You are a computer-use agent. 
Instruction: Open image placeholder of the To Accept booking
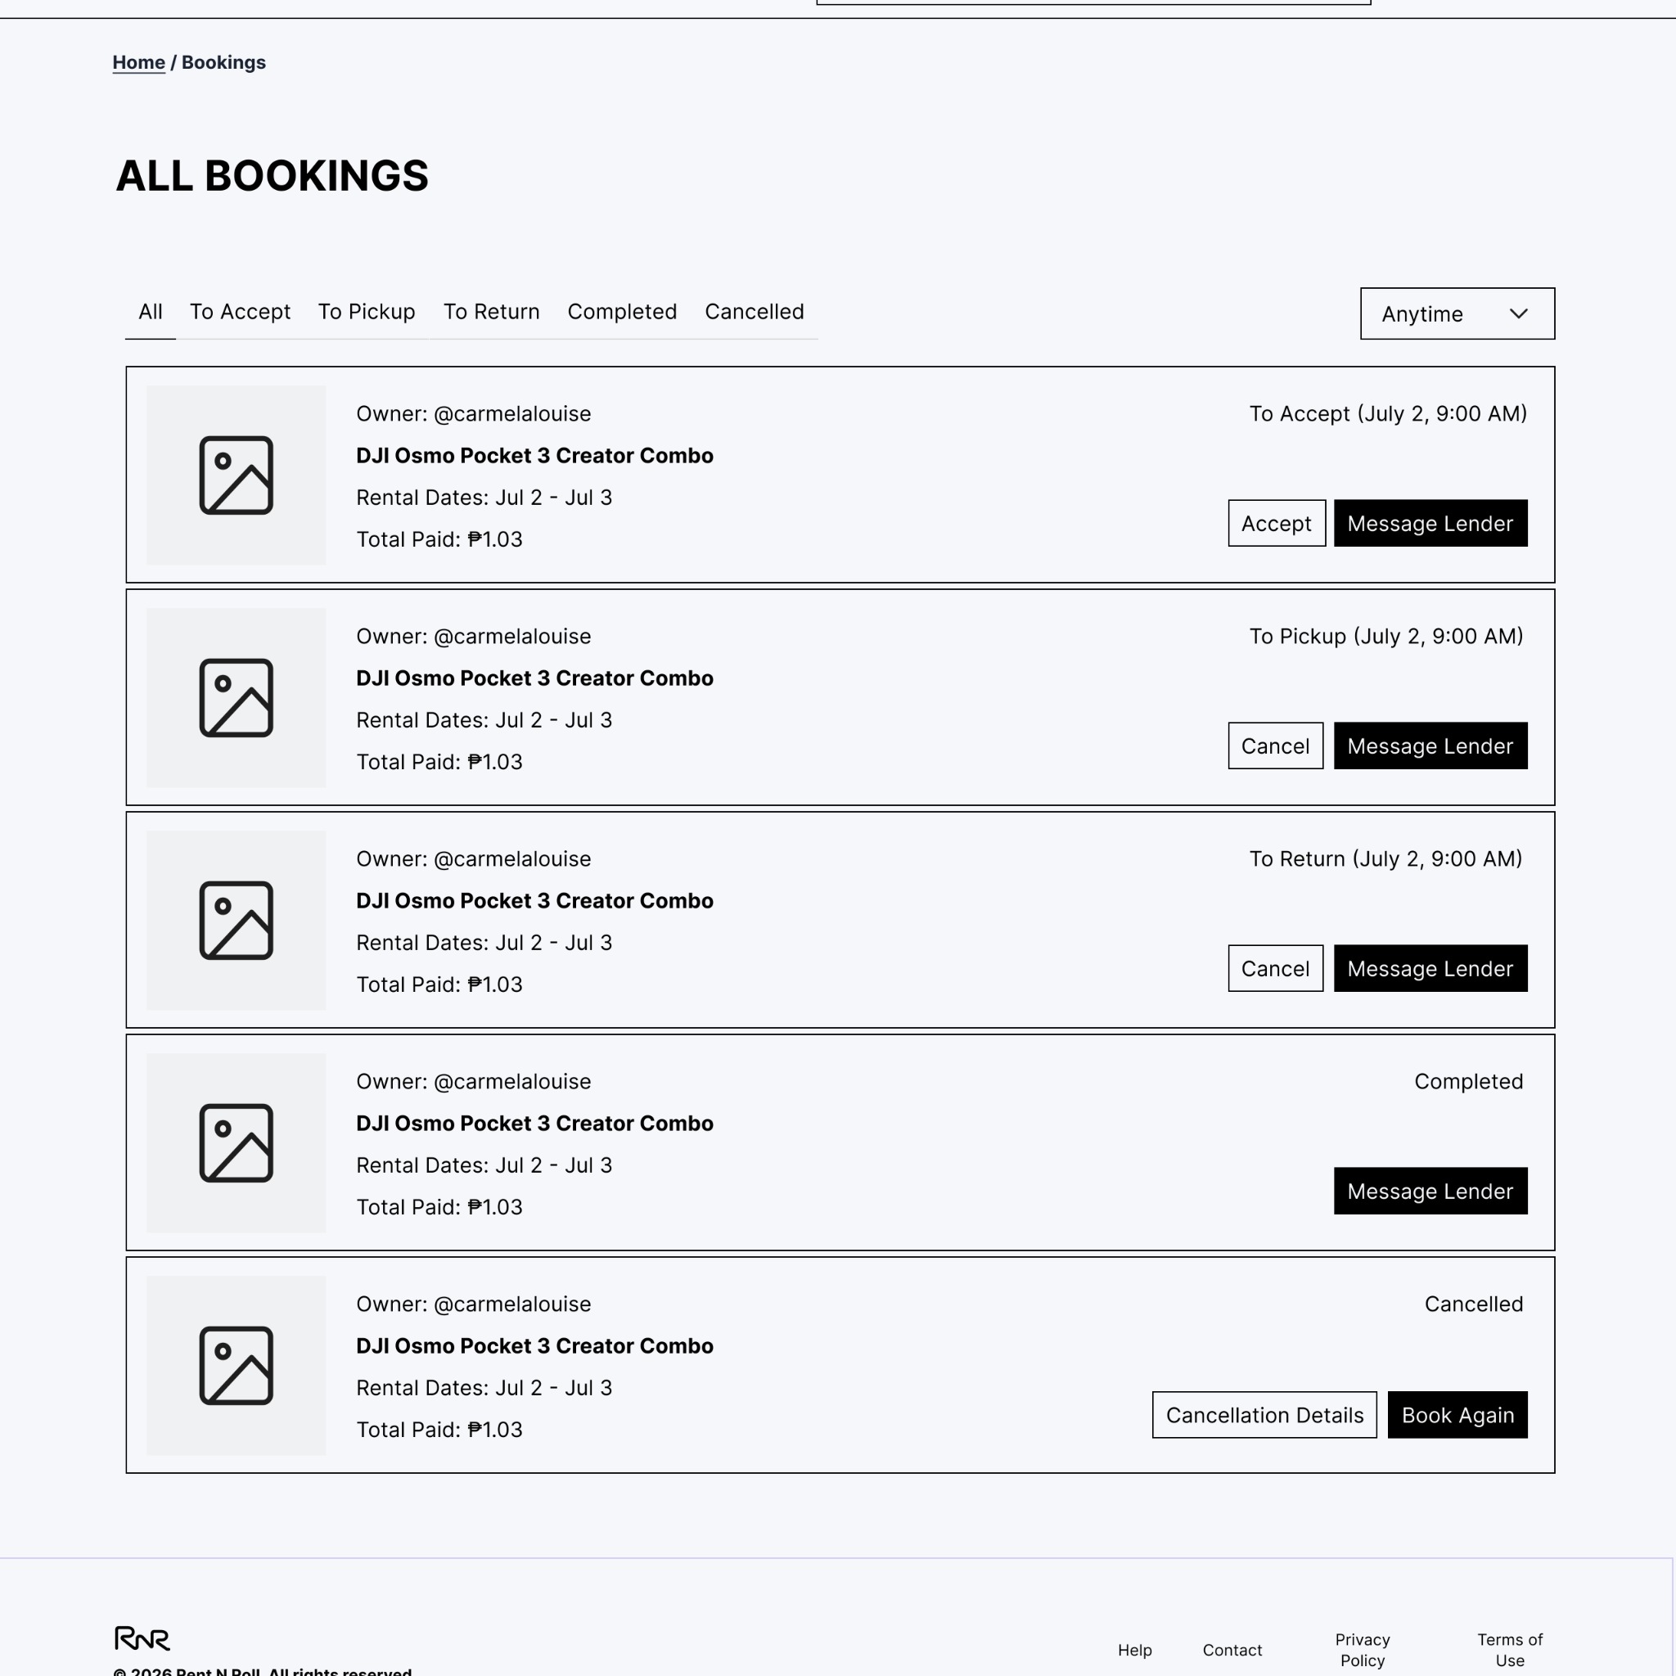click(236, 475)
